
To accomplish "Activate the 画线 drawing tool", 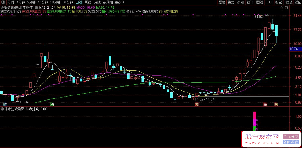I will pos(260,2).
